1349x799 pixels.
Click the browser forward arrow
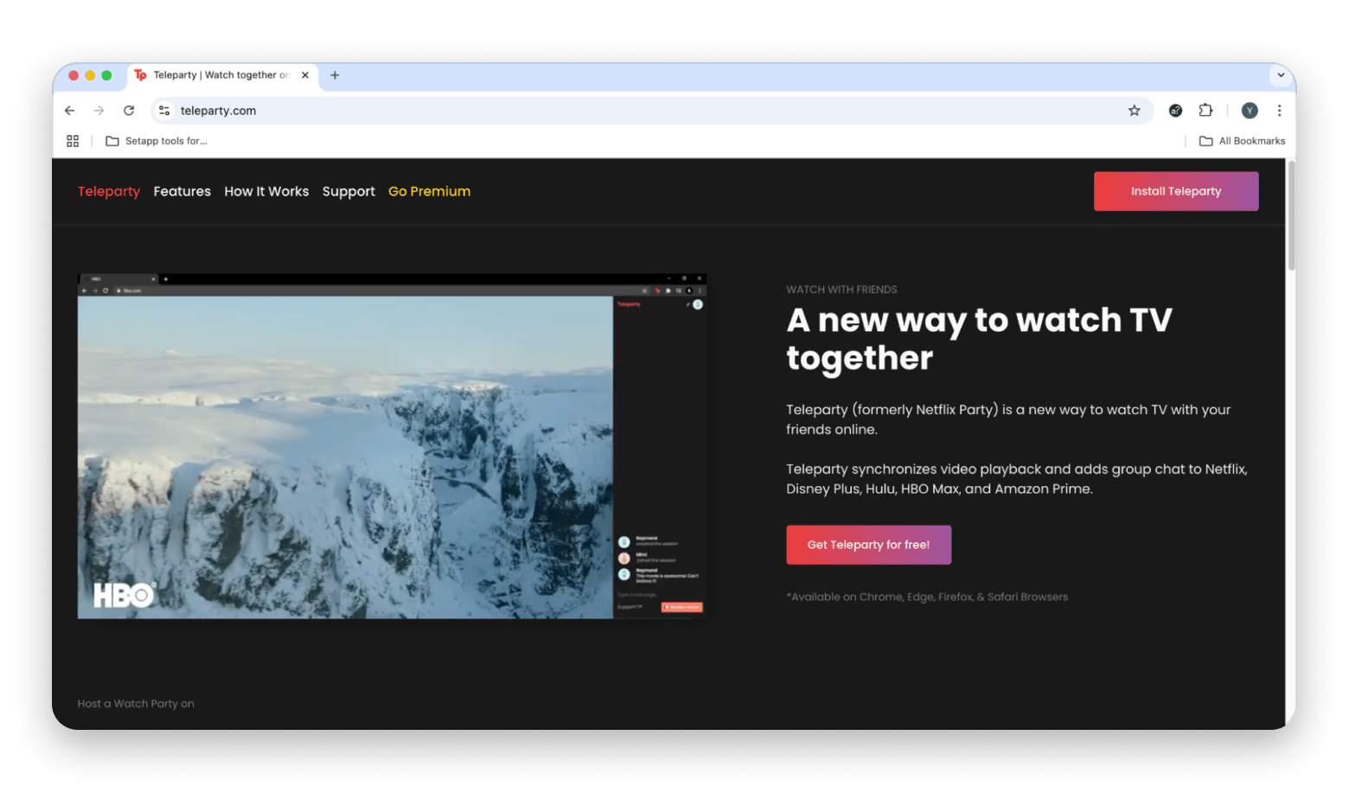(99, 111)
